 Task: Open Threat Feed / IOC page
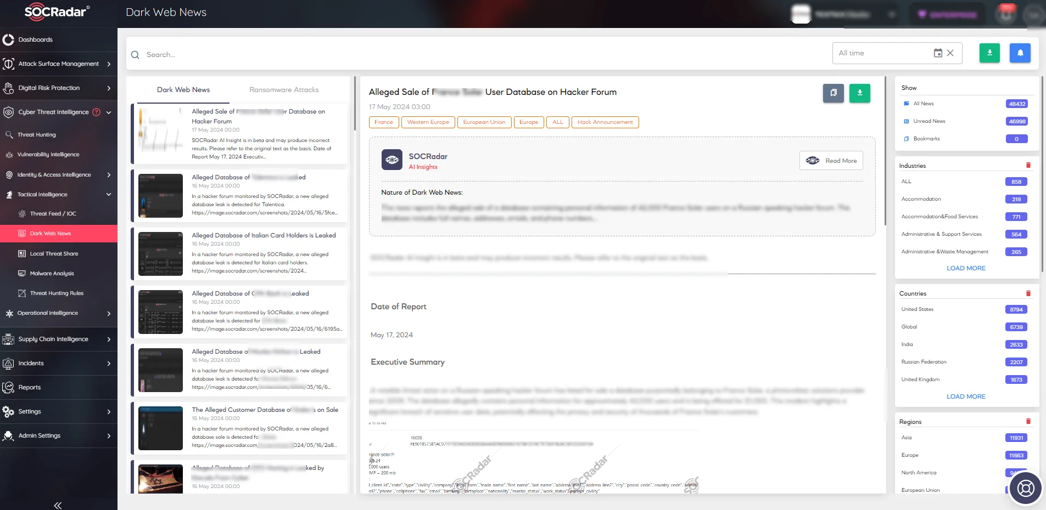pos(53,214)
